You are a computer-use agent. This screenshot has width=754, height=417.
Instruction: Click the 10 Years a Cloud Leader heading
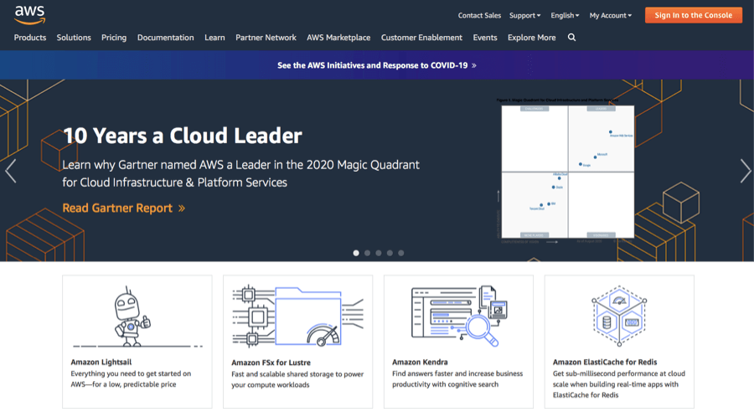point(183,136)
